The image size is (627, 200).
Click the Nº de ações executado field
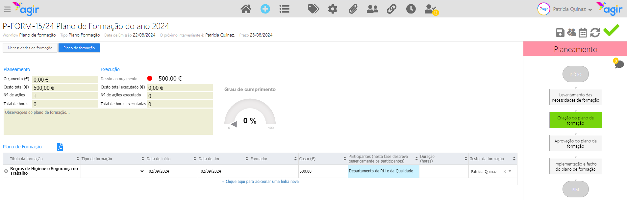tap(180, 96)
